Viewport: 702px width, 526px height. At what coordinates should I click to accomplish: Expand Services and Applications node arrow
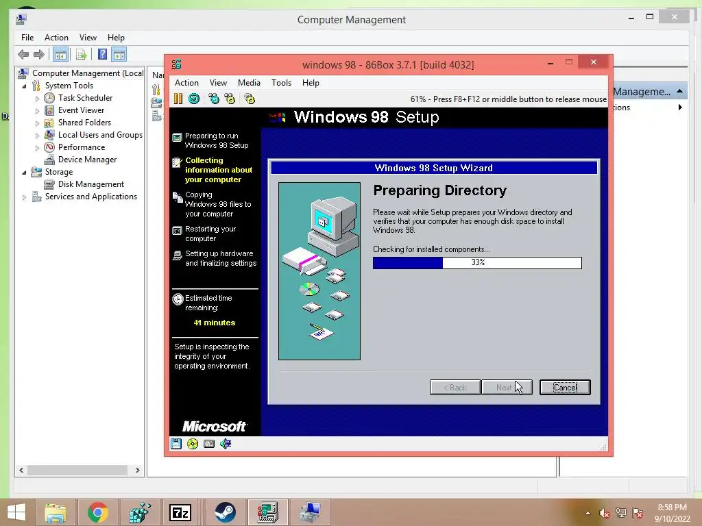click(x=24, y=197)
